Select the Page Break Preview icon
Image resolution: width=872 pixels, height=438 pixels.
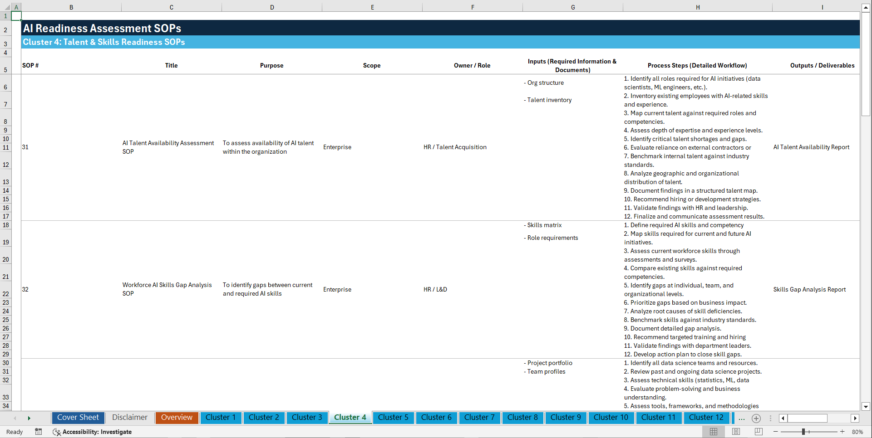pyautogui.click(x=758, y=432)
